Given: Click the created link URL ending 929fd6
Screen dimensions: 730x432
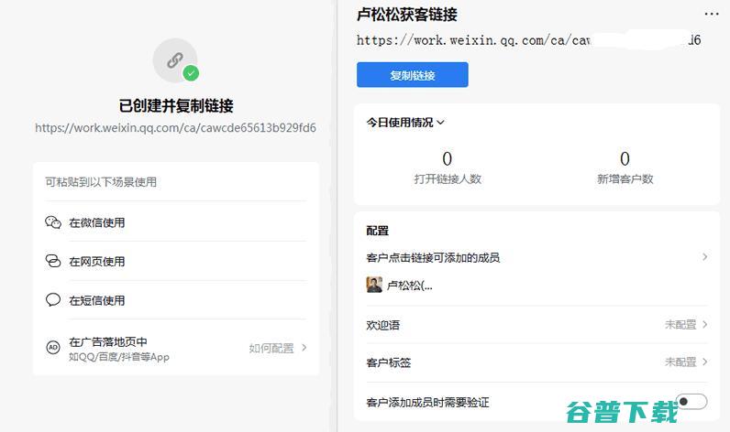Looking at the screenshot, I should (x=175, y=128).
